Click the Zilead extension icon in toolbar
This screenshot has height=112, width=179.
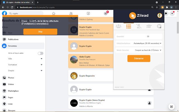point(162,7)
